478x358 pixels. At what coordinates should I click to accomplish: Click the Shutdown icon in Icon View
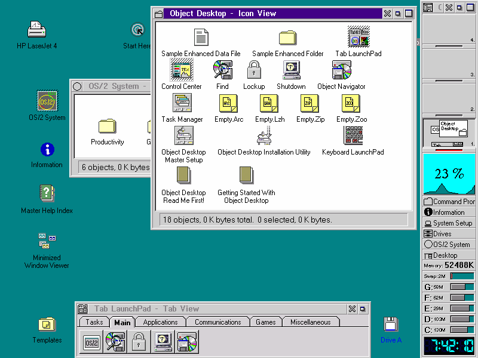coord(291,70)
